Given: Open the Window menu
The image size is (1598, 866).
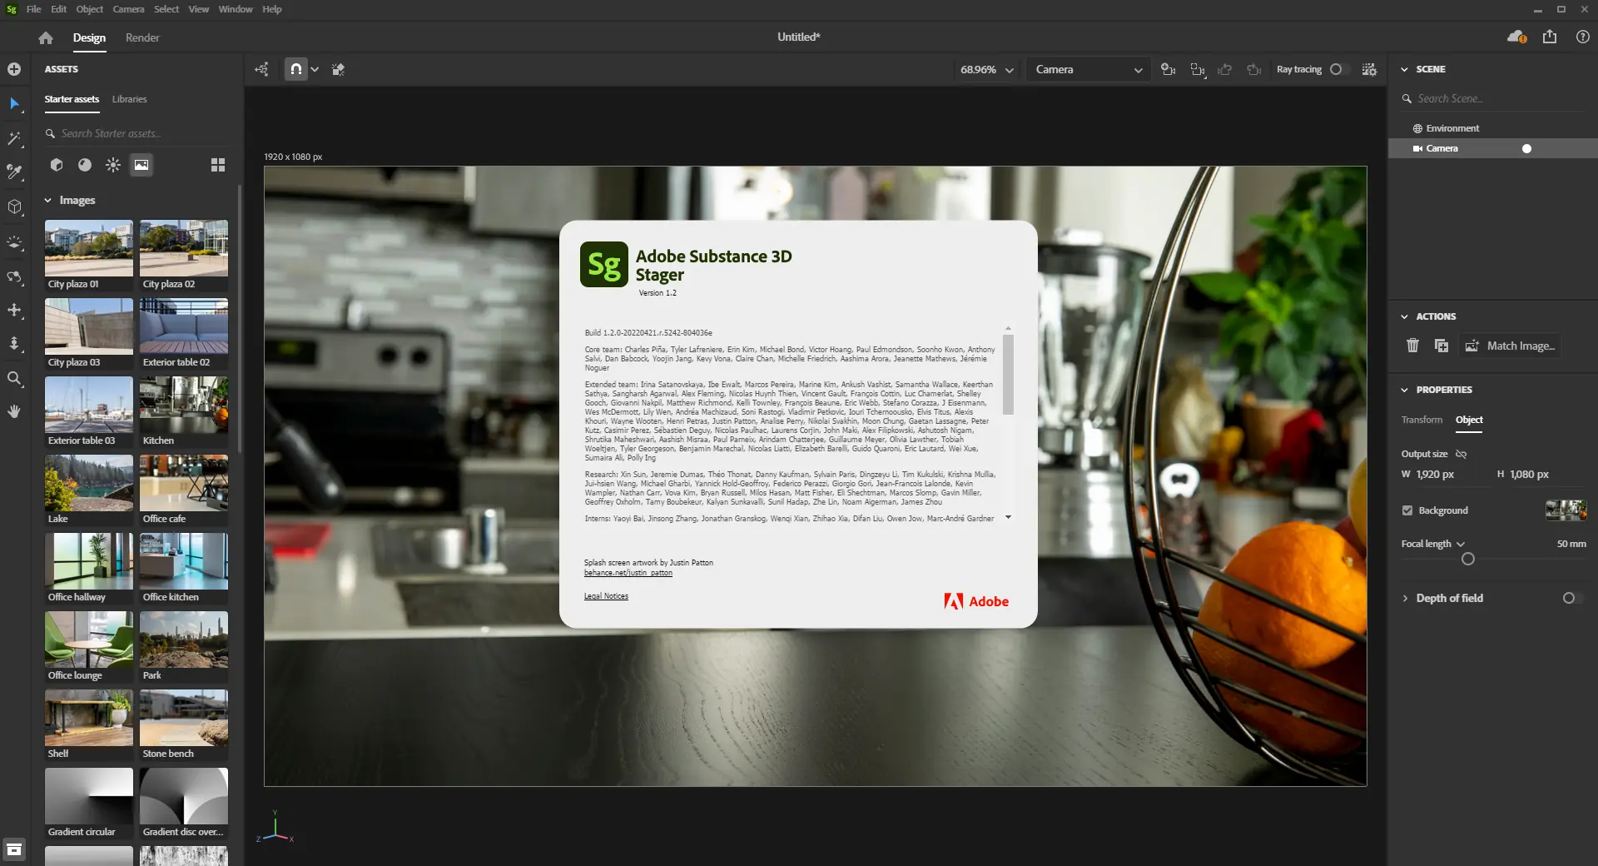Looking at the screenshot, I should (x=236, y=9).
